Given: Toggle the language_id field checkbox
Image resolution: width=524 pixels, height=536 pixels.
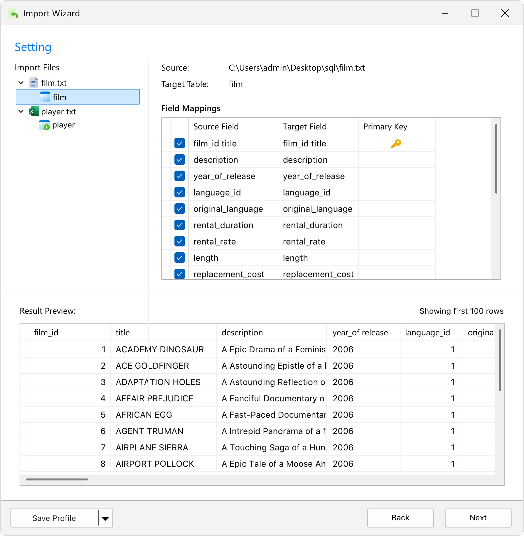Looking at the screenshot, I should click(180, 192).
